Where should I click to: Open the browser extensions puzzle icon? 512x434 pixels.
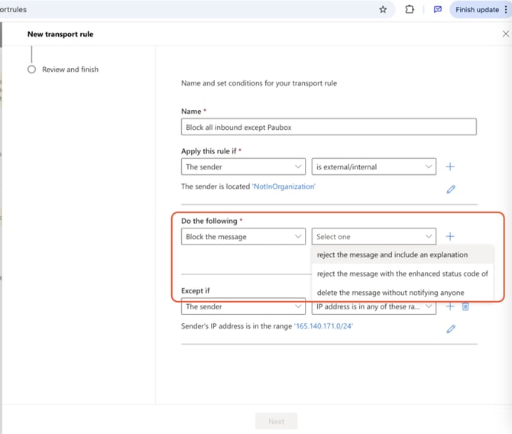(x=409, y=10)
